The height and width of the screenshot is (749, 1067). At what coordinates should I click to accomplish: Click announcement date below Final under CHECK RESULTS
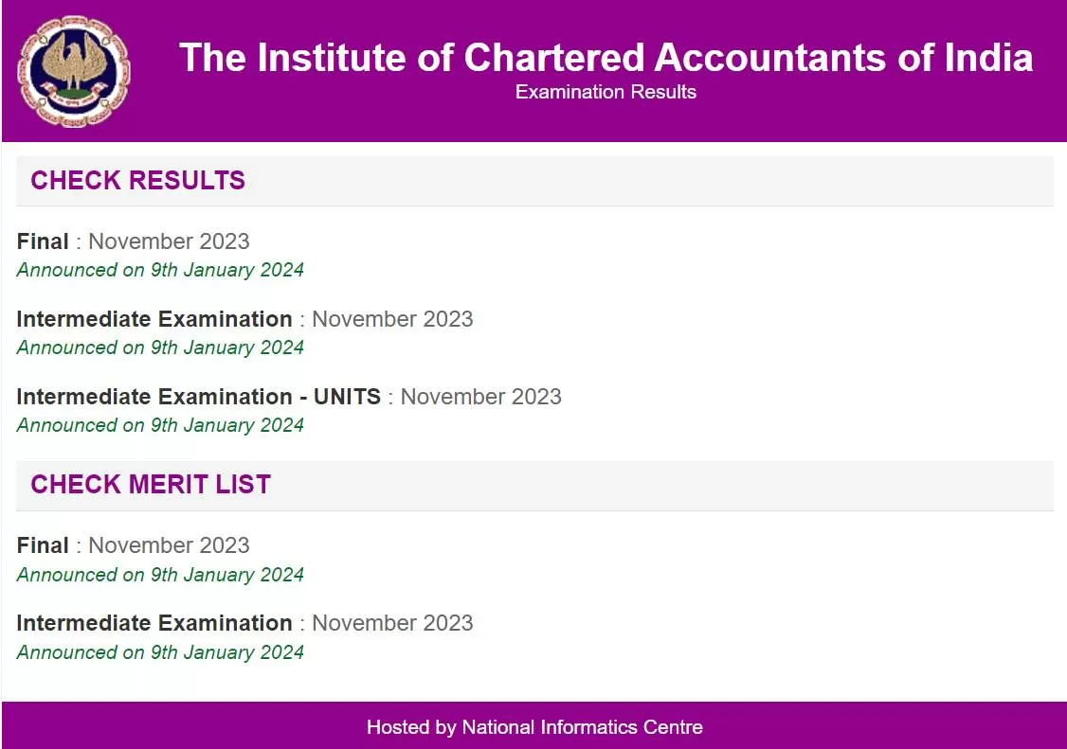(x=160, y=270)
